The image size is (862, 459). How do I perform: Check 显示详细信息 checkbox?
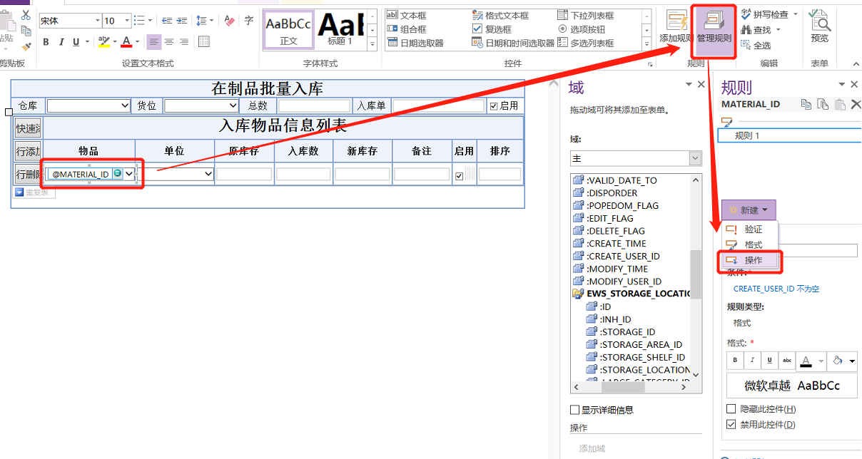point(574,410)
